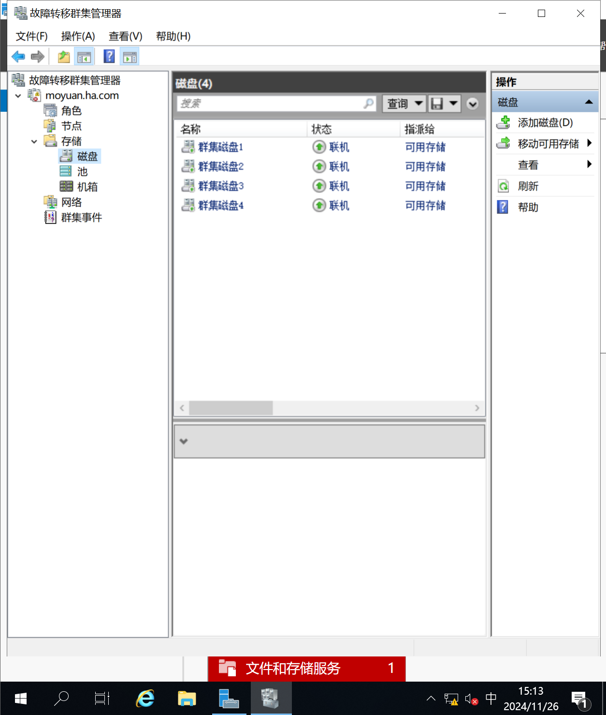Open the 查询 dropdown

[404, 104]
